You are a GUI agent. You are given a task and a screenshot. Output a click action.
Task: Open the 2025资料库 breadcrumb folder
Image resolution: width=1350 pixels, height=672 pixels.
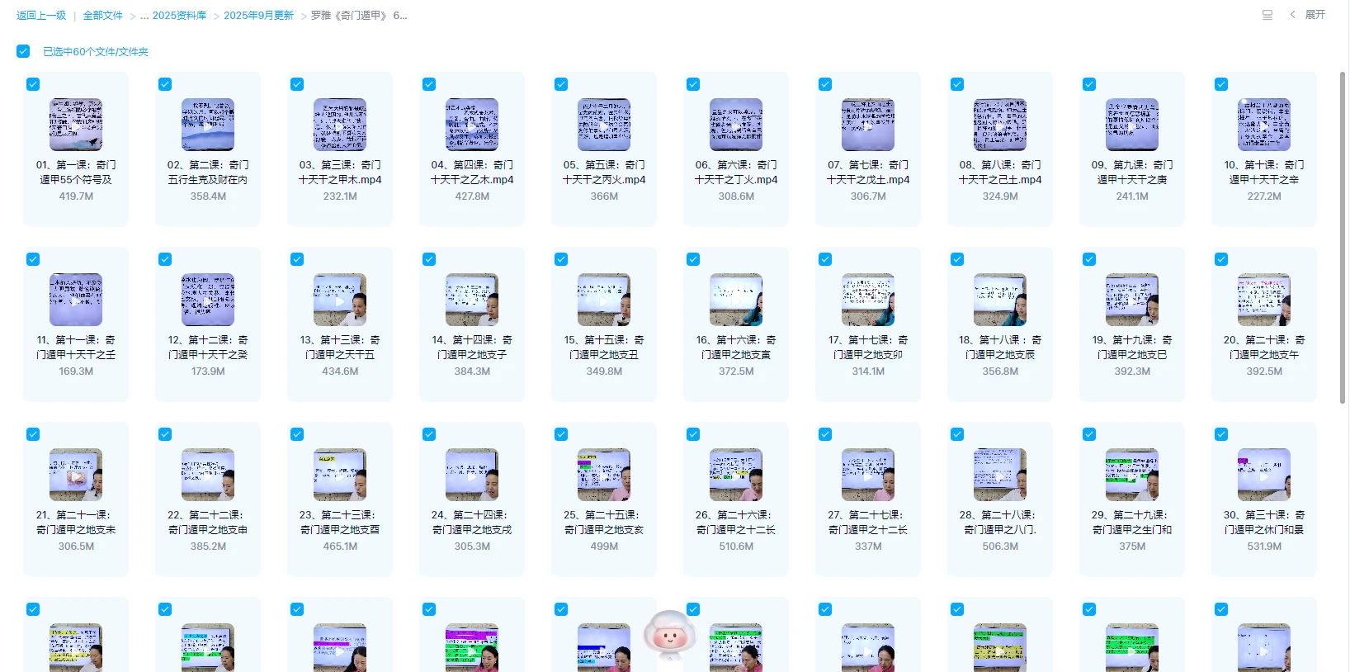point(179,16)
